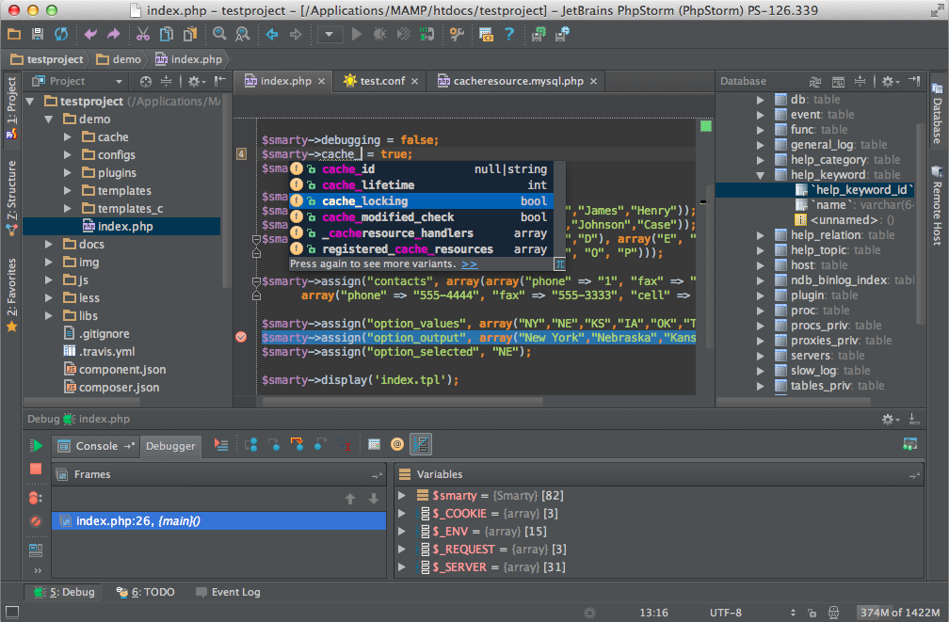This screenshot has width=949, height=622.
Task: Click the Show Execution Point icon
Action: [x=221, y=444]
